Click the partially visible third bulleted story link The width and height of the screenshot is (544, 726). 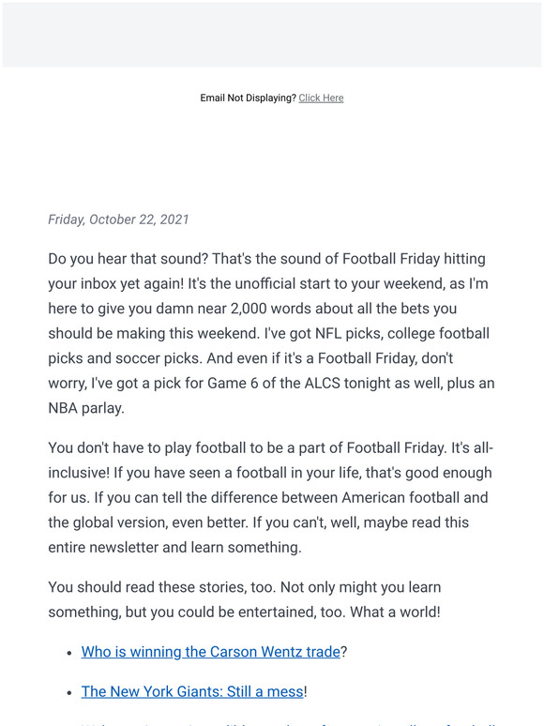(x=289, y=723)
